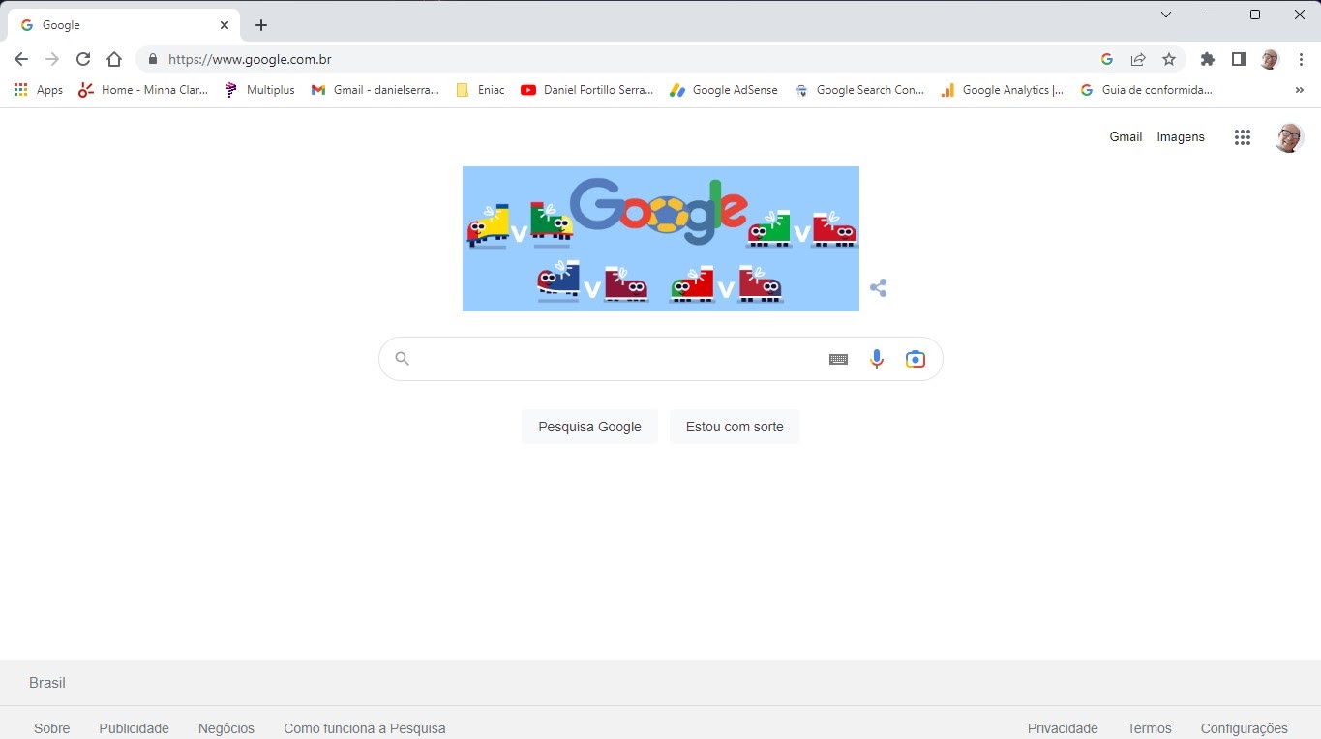Reload the Google page
This screenshot has width=1321, height=739.
83,59
